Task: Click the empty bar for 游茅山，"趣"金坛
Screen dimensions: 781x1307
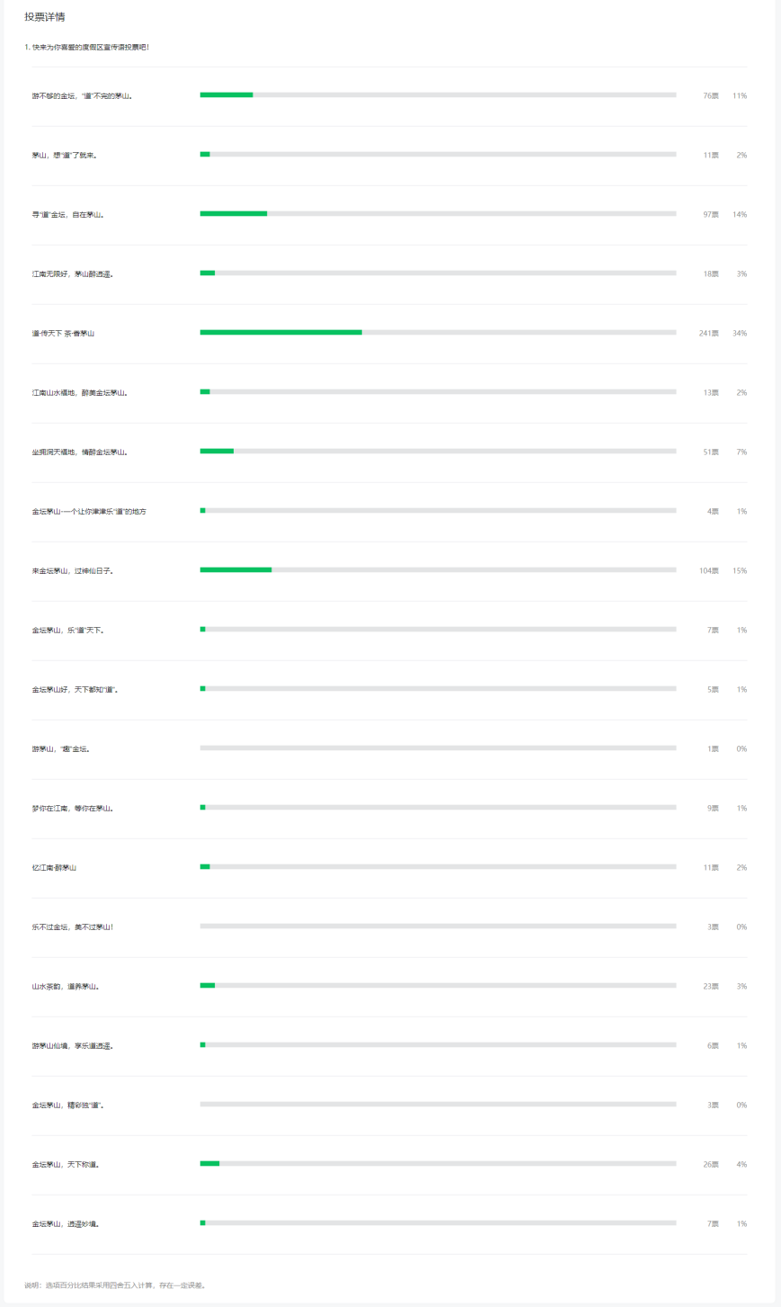Action: click(x=438, y=747)
